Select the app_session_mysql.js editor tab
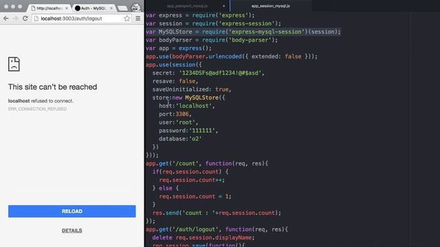The image size is (440, 247). pos(270,6)
